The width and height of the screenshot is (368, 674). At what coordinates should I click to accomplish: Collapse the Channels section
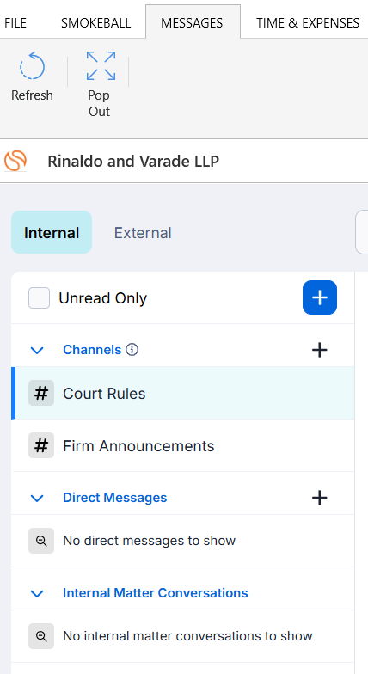38,351
